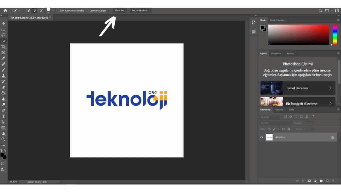Image resolution: width=341 pixels, height=192 pixels.
Task: Open the History panel icon
Action: coord(253,22)
